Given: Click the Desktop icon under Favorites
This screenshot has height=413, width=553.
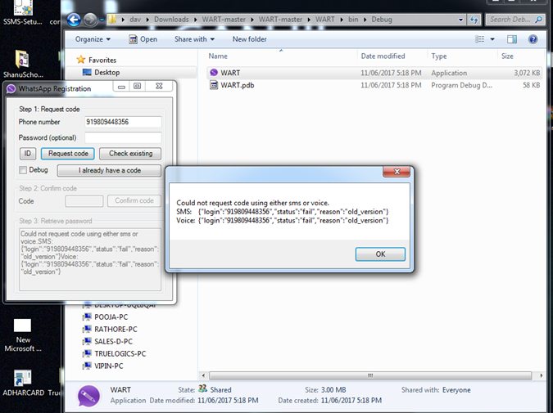Looking at the screenshot, I should [x=87, y=72].
